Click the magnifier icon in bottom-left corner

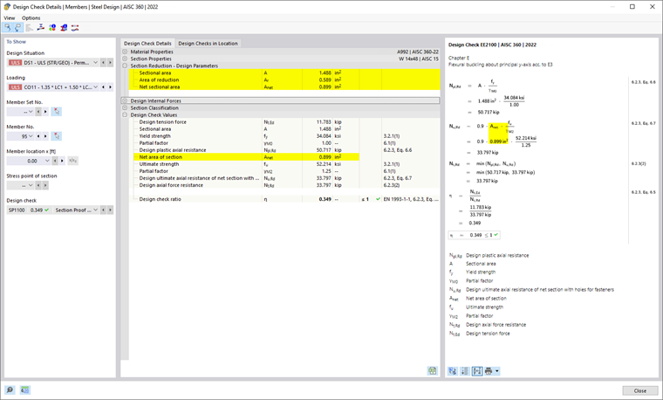10,390
